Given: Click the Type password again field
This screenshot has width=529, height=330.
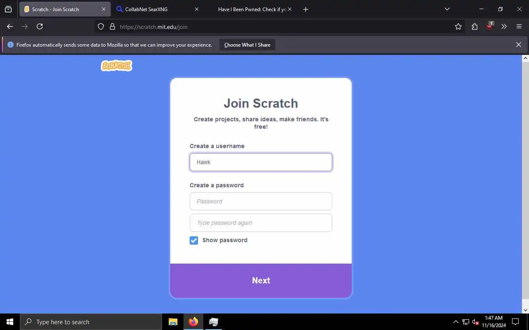Looking at the screenshot, I should click(x=261, y=223).
